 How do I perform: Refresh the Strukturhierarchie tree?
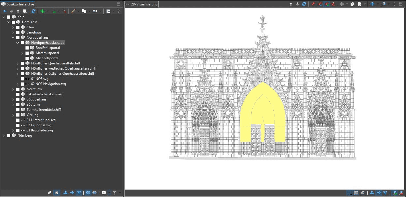pyautogui.click(x=33, y=11)
